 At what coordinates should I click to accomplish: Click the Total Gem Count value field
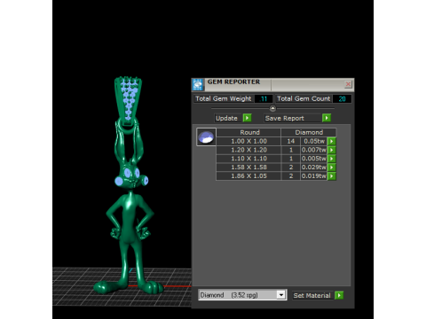pos(342,98)
